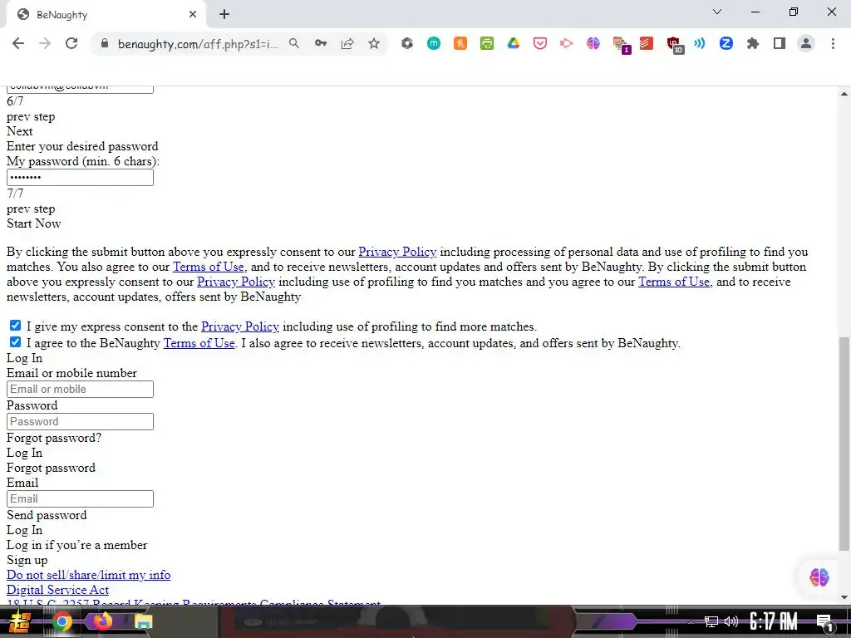Click Next under step 6/7
The height and width of the screenshot is (638, 851).
coord(20,131)
